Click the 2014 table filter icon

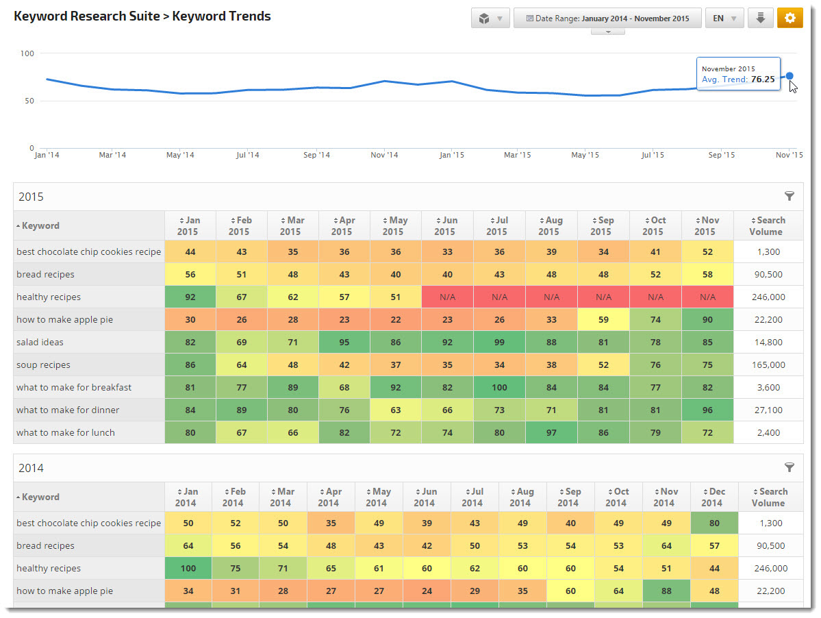(x=790, y=468)
